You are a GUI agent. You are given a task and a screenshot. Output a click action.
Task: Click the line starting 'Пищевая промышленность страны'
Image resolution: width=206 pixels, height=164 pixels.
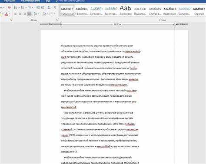point(97,46)
